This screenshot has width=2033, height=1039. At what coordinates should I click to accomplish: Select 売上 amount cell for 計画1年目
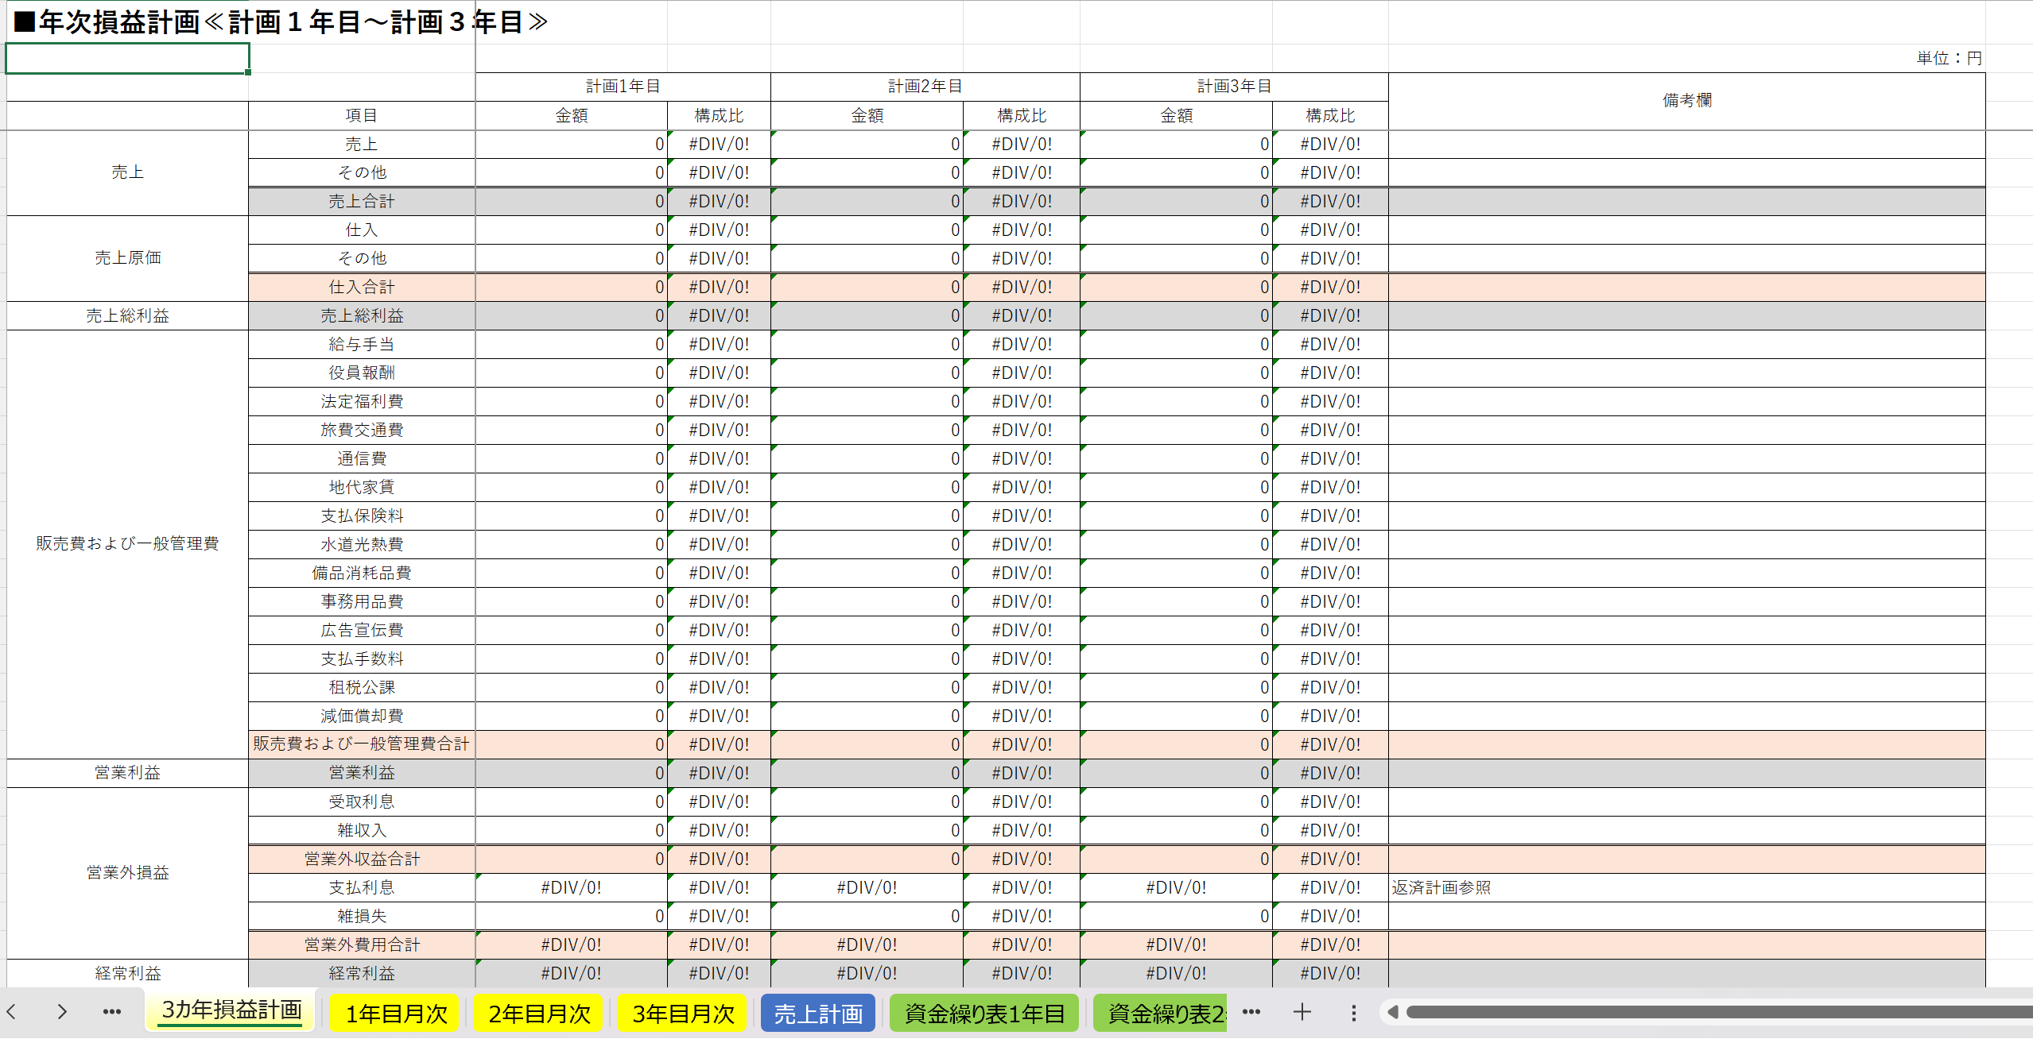(571, 144)
